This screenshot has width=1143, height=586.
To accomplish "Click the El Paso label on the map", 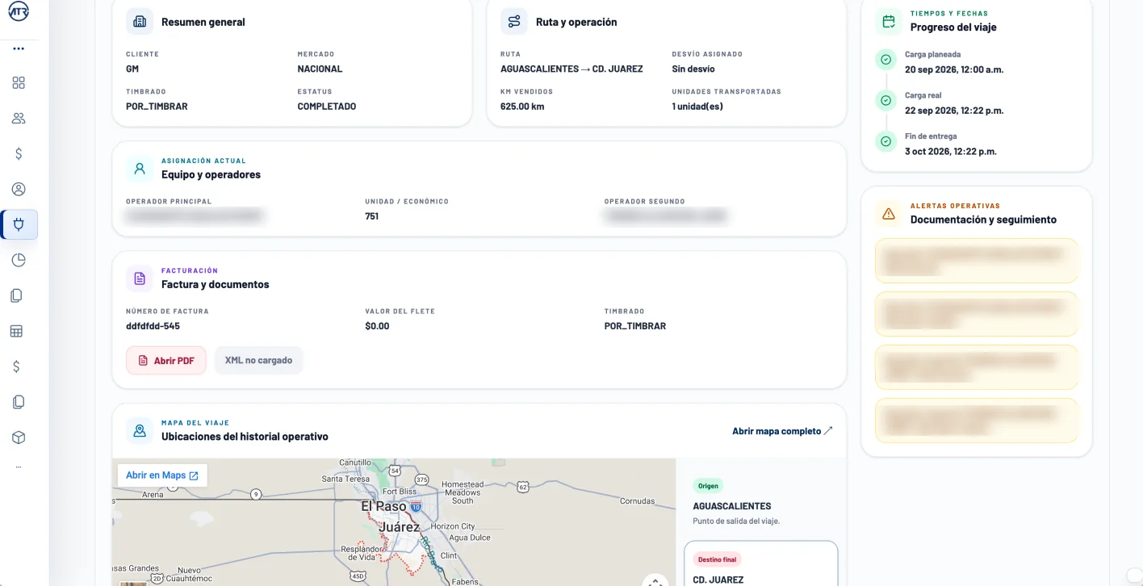I will click(383, 507).
